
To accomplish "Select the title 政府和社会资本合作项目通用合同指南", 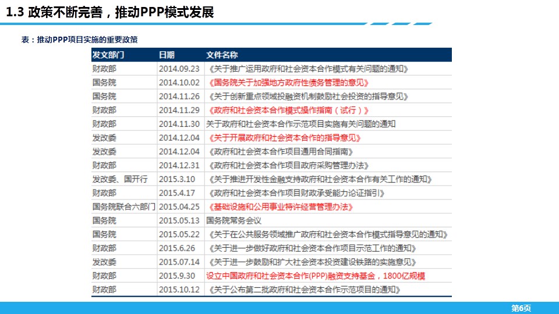I will click(281, 152).
